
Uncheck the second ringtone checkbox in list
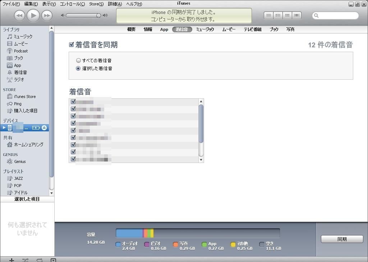[73, 108]
